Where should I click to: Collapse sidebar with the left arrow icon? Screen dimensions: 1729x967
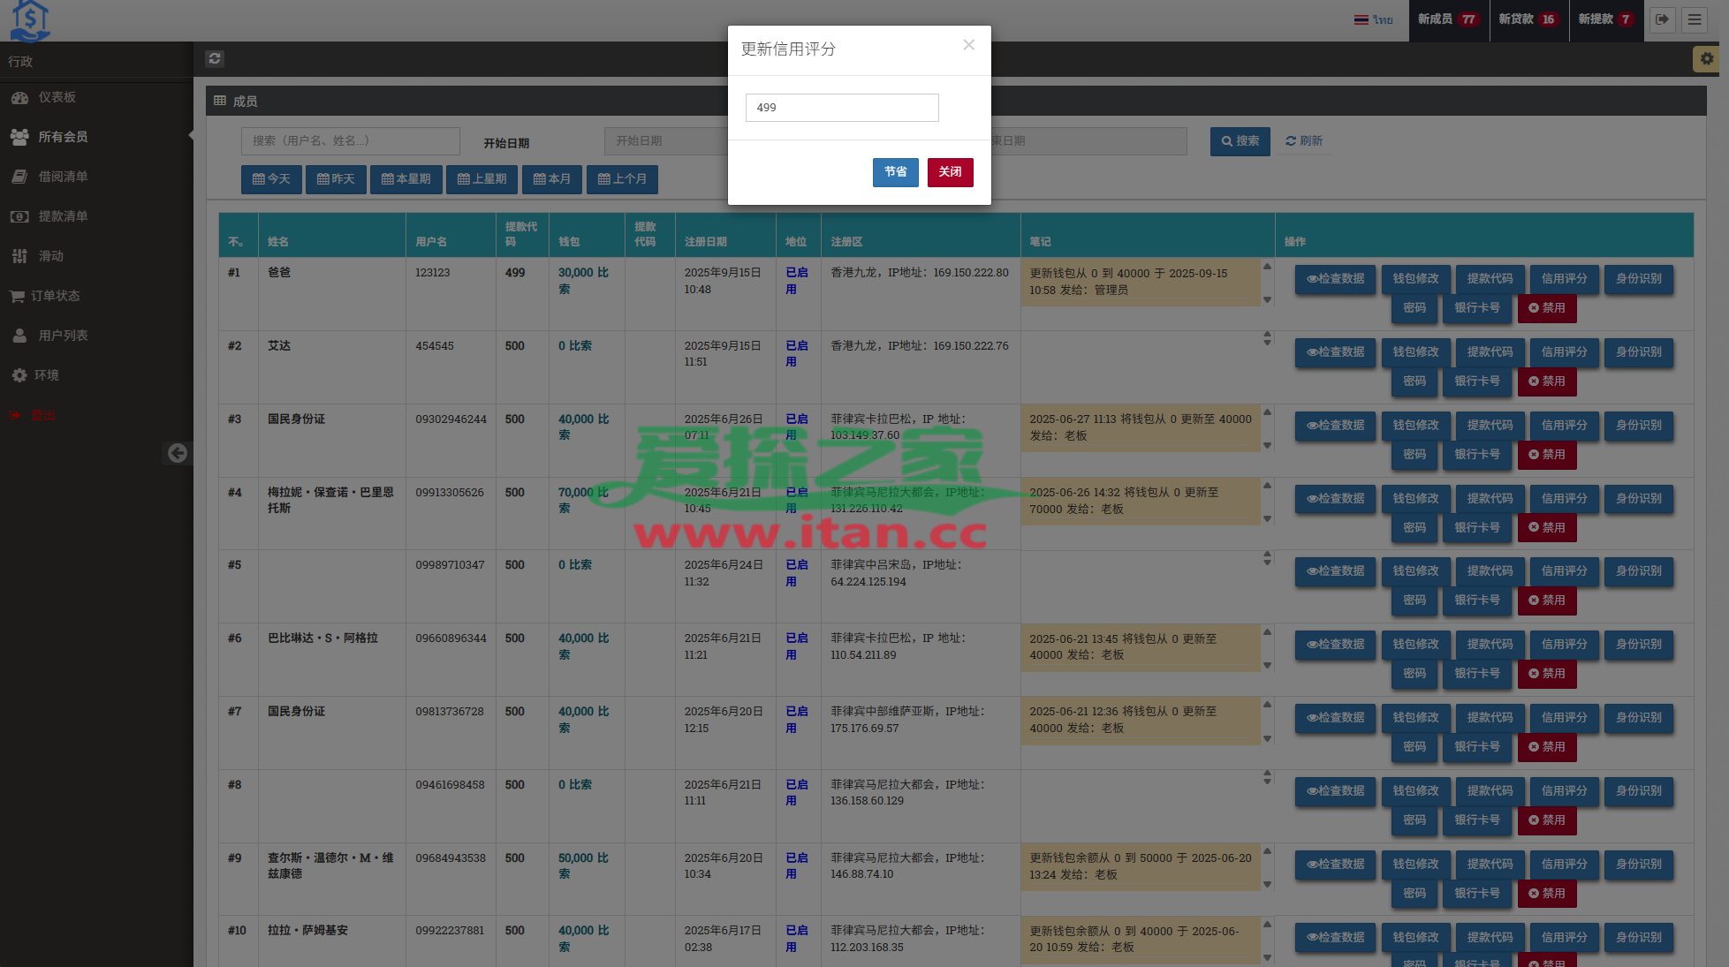(x=178, y=453)
